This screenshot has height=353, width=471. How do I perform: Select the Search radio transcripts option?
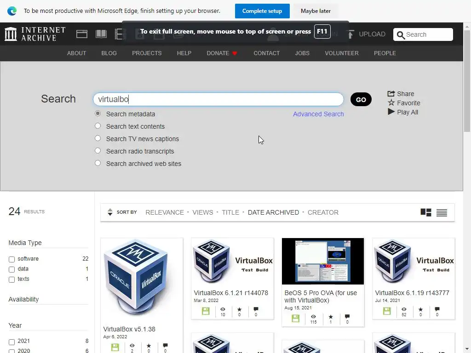tap(98, 150)
